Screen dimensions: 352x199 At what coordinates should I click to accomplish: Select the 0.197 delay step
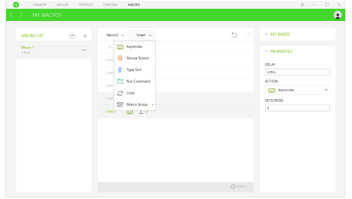pyautogui.click(x=176, y=99)
